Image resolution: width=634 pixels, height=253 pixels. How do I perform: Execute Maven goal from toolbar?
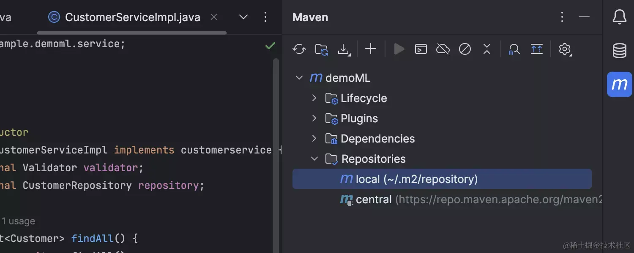coord(421,49)
